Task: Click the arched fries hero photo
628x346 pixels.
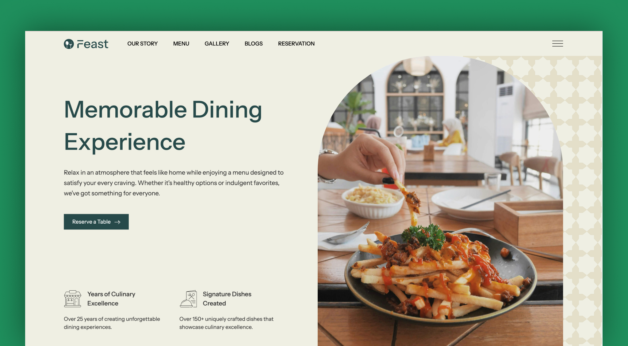Action: (x=440, y=201)
